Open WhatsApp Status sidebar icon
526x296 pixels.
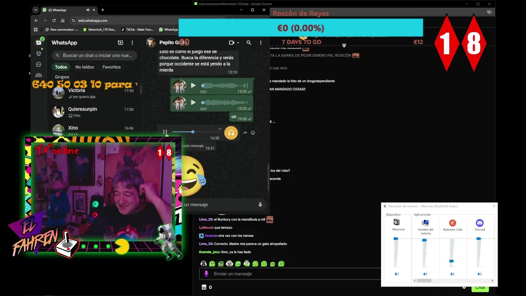(39, 53)
